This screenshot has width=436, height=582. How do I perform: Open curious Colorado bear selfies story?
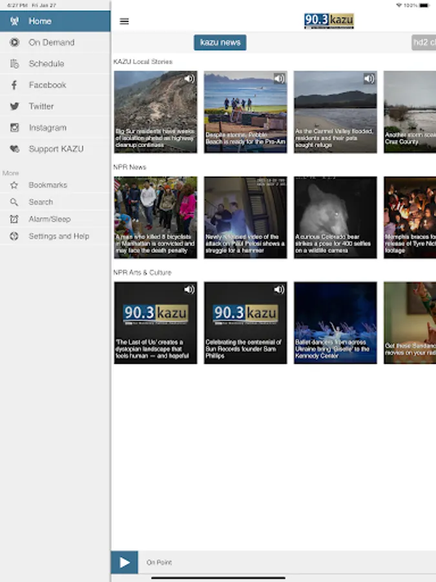point(335,217)
